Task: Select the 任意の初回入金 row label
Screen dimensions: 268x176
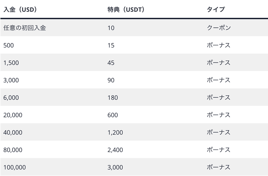Action: 25,28
